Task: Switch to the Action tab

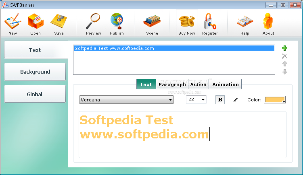Action: 199,84
